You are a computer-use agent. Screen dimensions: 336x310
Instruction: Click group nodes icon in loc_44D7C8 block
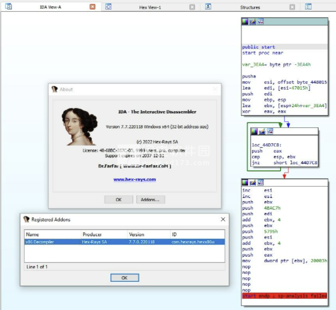click(270, 131)
